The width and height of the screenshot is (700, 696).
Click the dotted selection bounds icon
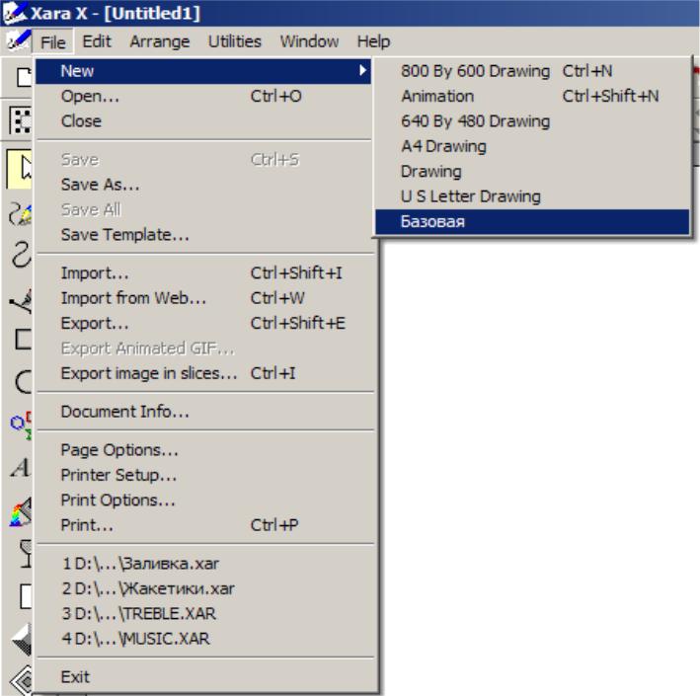20,120
